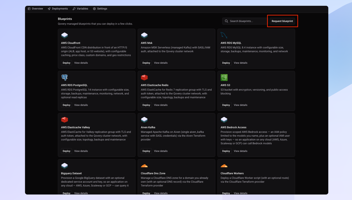View details of AWS Bedrock Access

tap(240, 151)
